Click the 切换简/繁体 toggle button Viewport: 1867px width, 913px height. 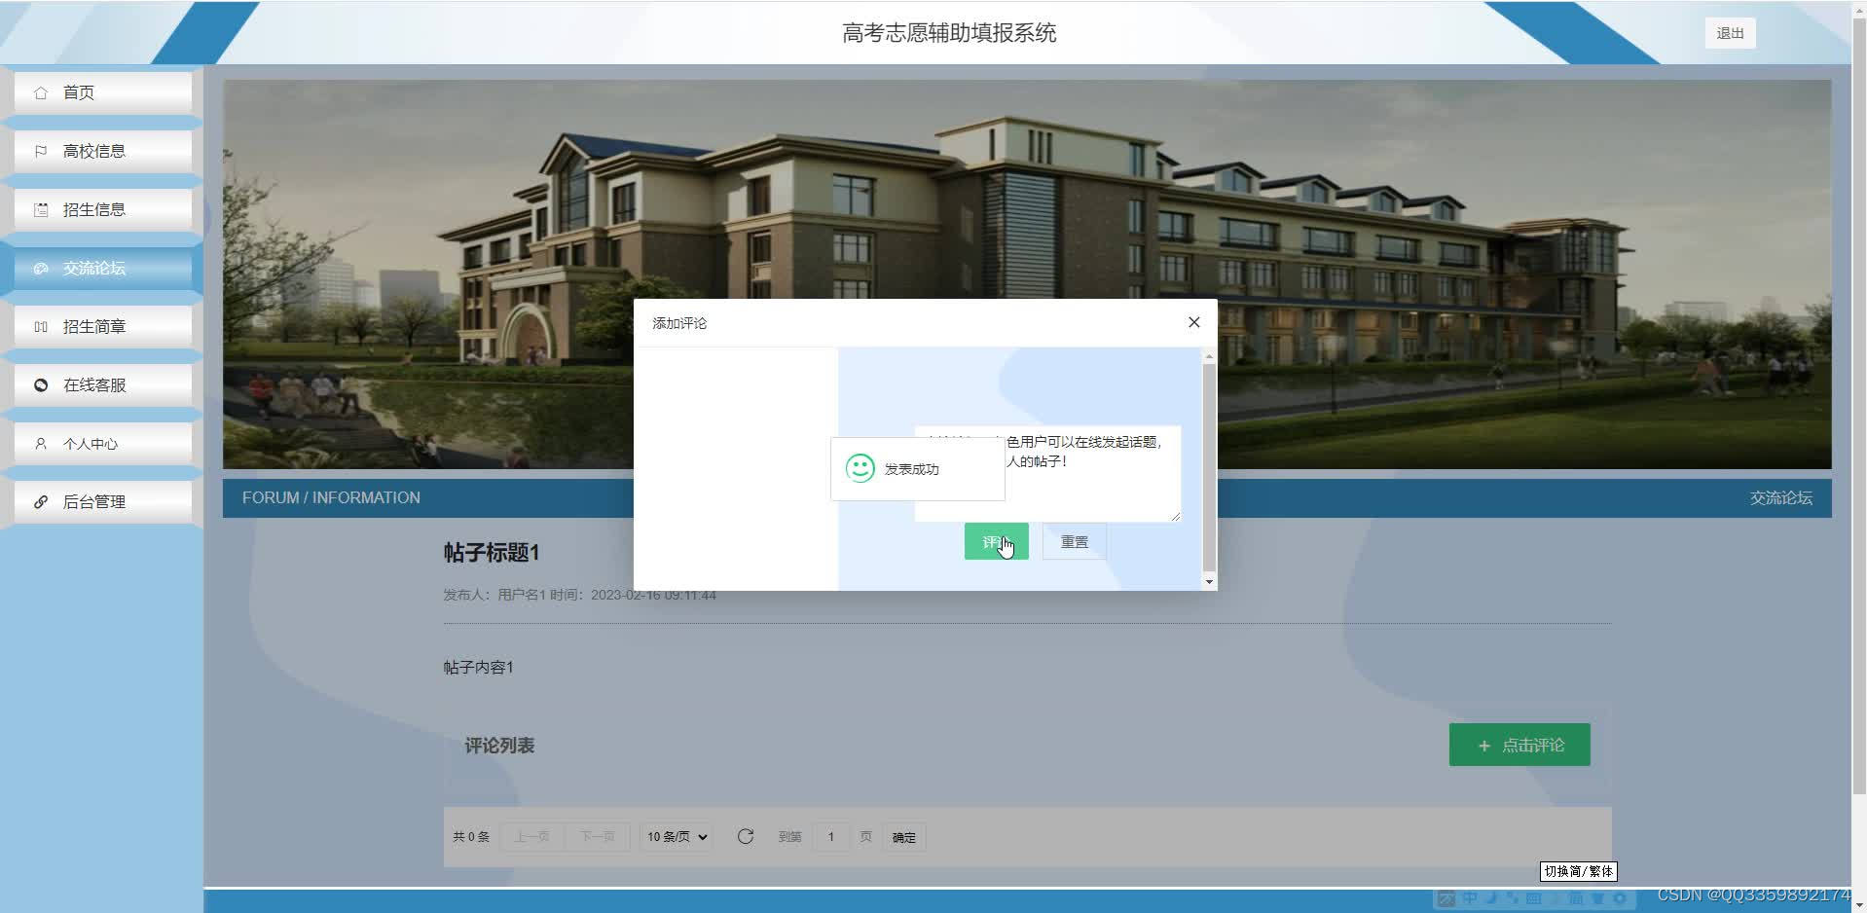(x=1579, y=871)
